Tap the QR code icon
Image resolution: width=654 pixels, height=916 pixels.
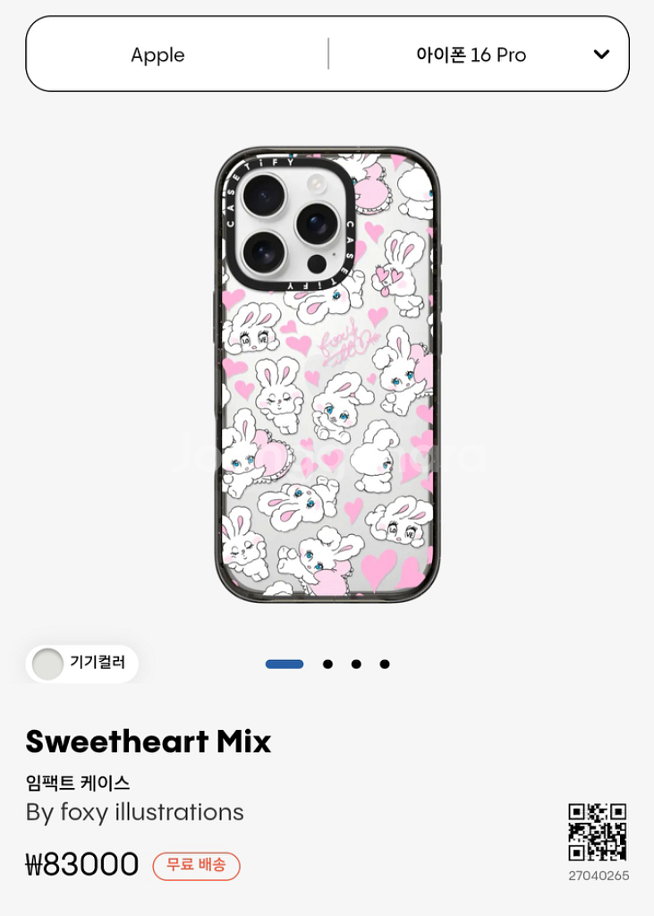(598, 832)
